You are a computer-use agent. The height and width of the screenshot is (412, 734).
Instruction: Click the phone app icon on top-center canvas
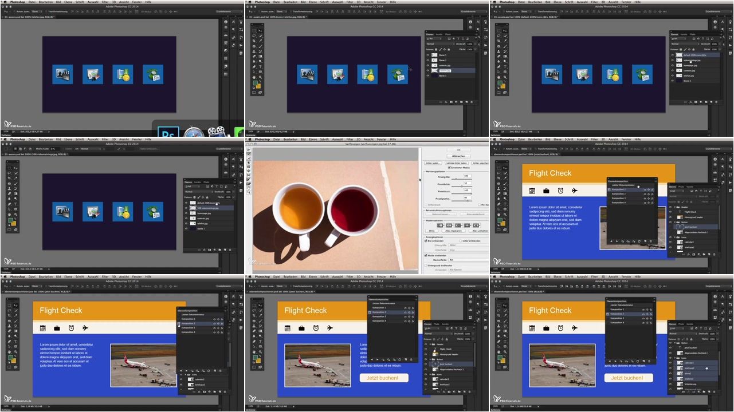click(x=398, y=74)
